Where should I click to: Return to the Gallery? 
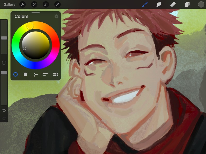coord(9,4)
